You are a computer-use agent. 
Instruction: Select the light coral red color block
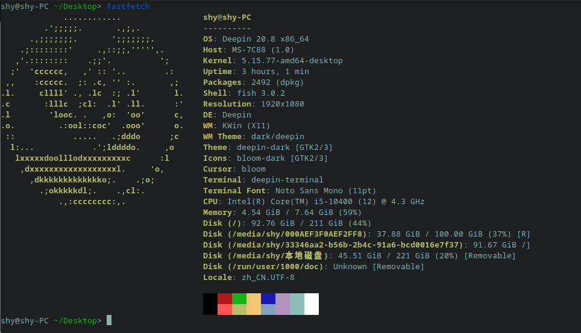click(x=225, y=310)
